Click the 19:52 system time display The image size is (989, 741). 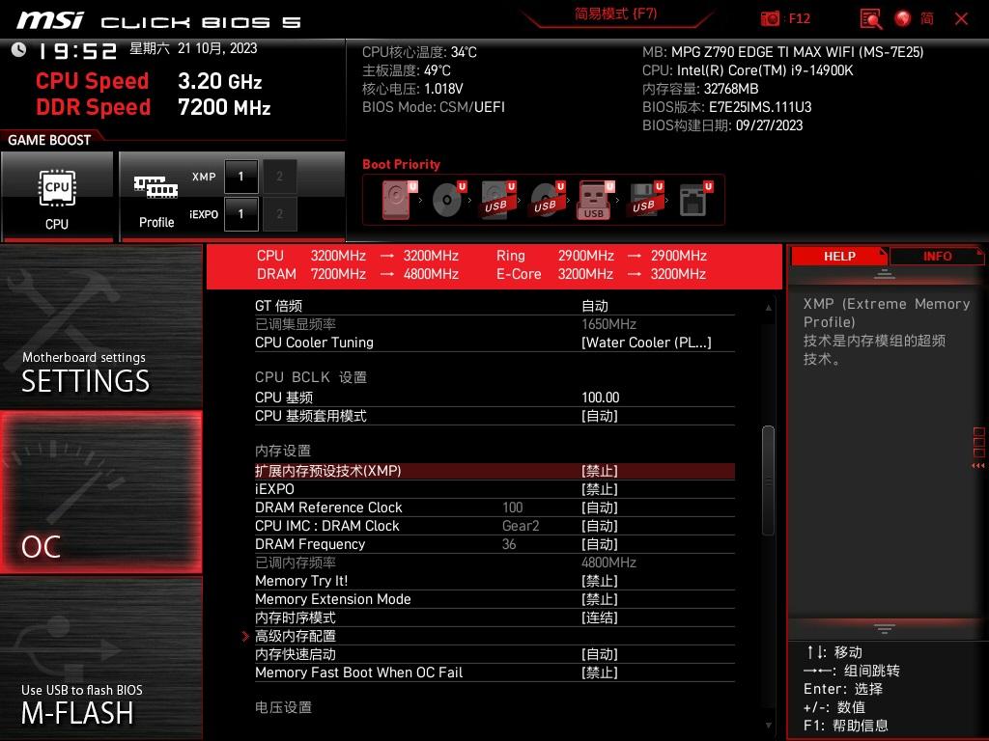[x=77, y=50]
